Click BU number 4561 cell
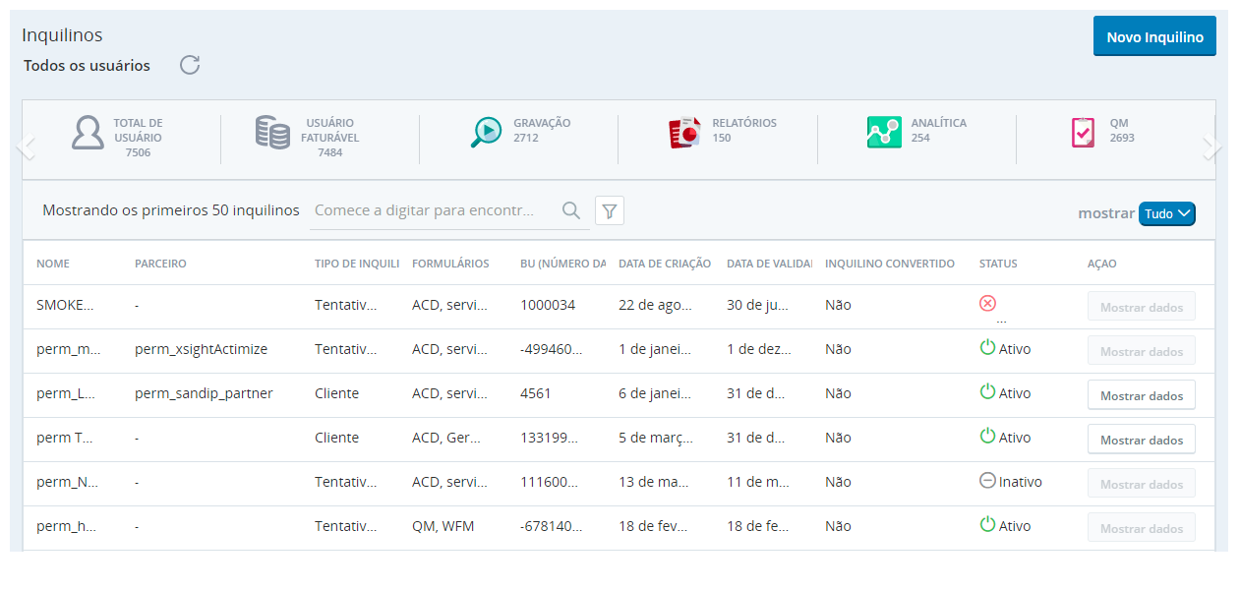 (x=536, y=393)
